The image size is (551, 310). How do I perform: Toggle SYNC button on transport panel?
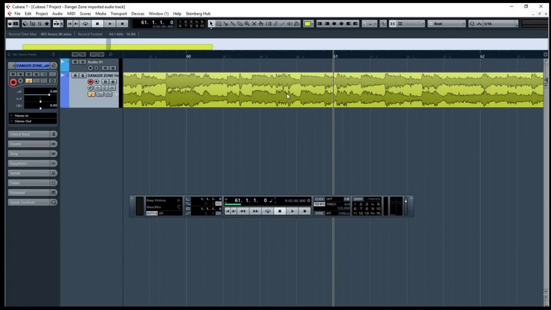click(319, 214)
